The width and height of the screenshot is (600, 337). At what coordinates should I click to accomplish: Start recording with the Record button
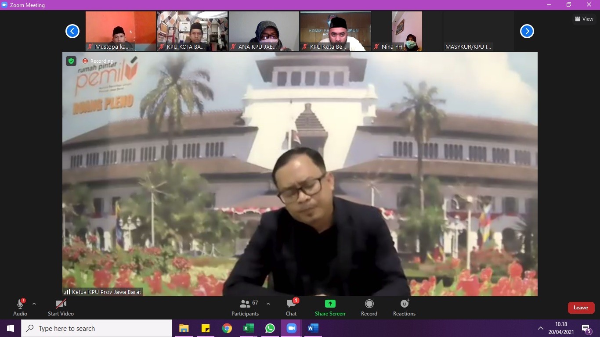pyautogui.click(x=369, y=308)
